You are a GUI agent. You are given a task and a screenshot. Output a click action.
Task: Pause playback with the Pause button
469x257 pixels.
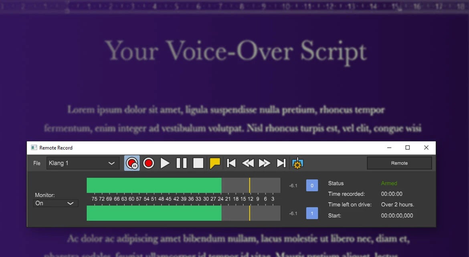tap(182, 163)
